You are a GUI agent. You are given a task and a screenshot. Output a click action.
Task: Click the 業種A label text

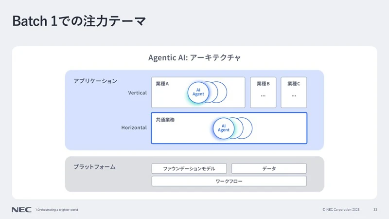point(162,84)
